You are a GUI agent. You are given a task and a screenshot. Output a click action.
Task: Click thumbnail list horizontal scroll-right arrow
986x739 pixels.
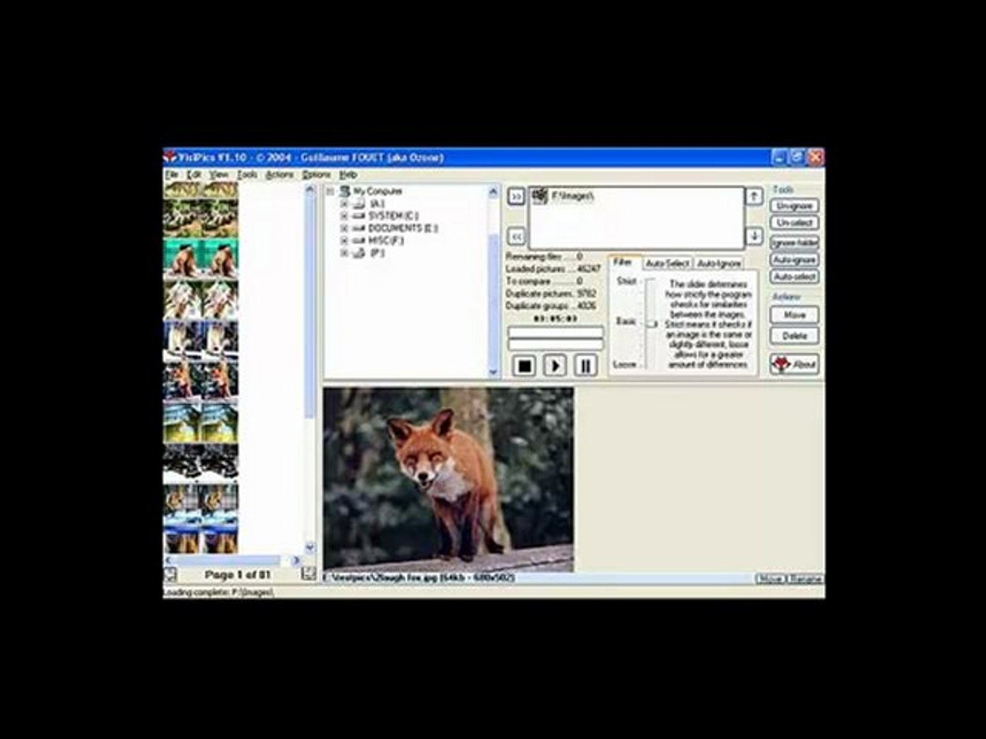click(x=296, y=560)
